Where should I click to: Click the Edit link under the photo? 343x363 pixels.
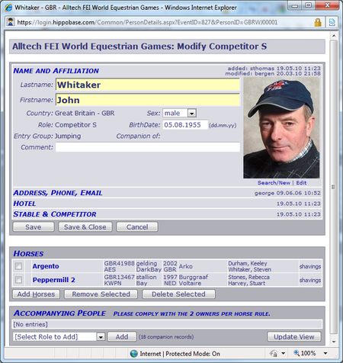[301, 182]
